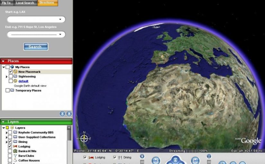Screen dimensions: 265x164
Task: Open the default link in Places
Action: 23,81
